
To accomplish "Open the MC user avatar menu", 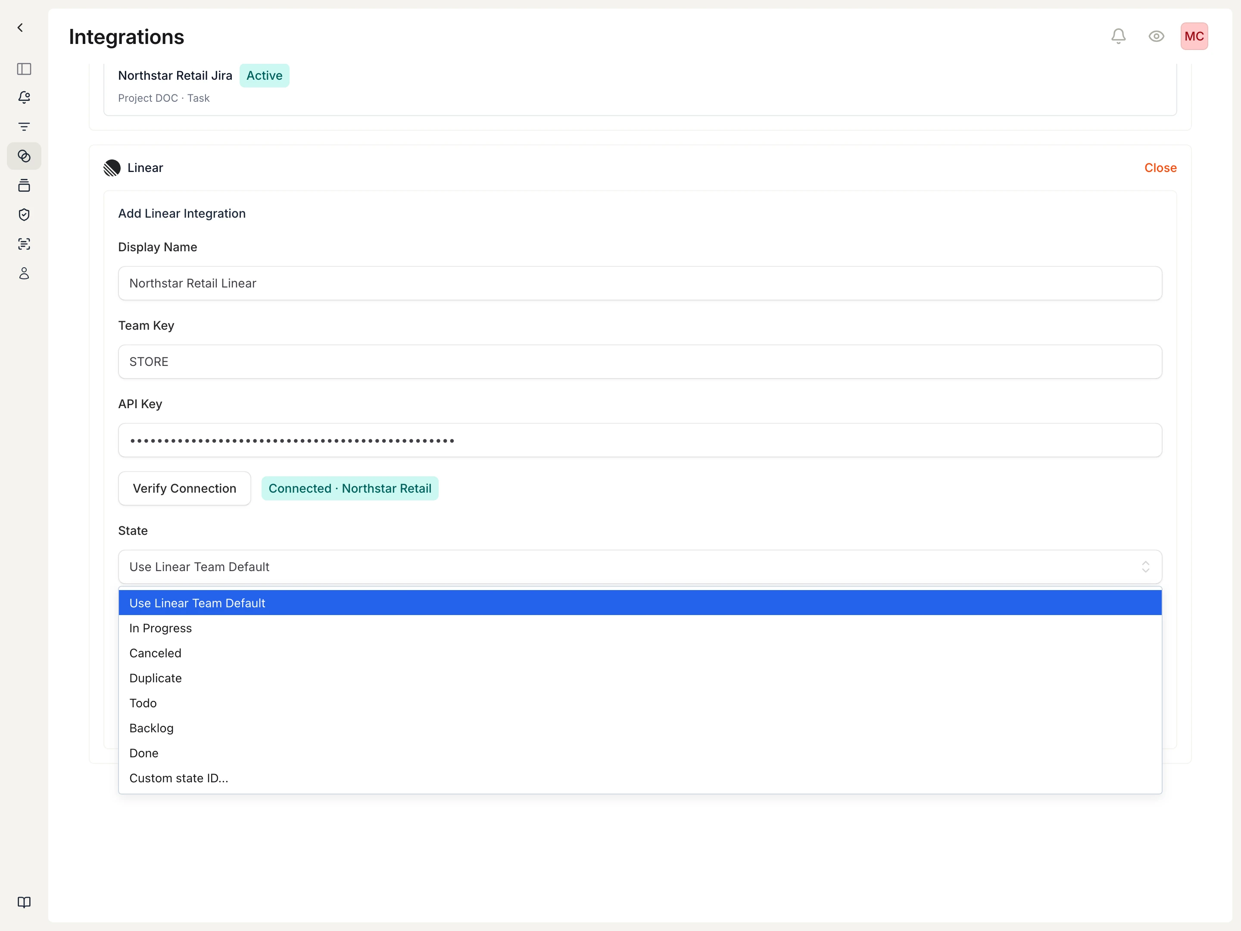I will point(1194,37).
